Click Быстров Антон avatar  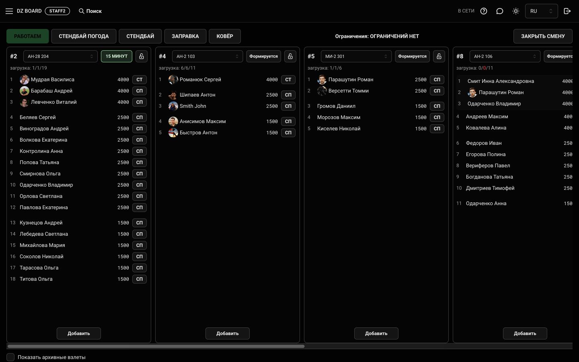(173, 133)
